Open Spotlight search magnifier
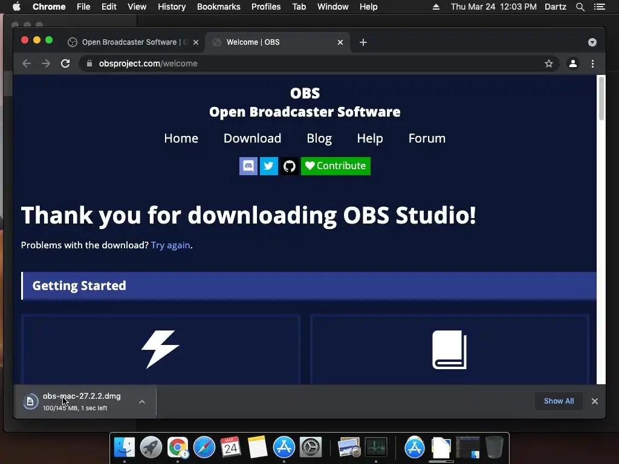Viewport: 619px width, 464px height. pos(580,7)
